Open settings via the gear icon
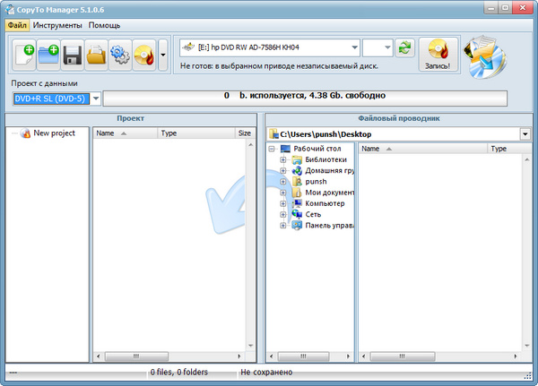 pos(119,56)
